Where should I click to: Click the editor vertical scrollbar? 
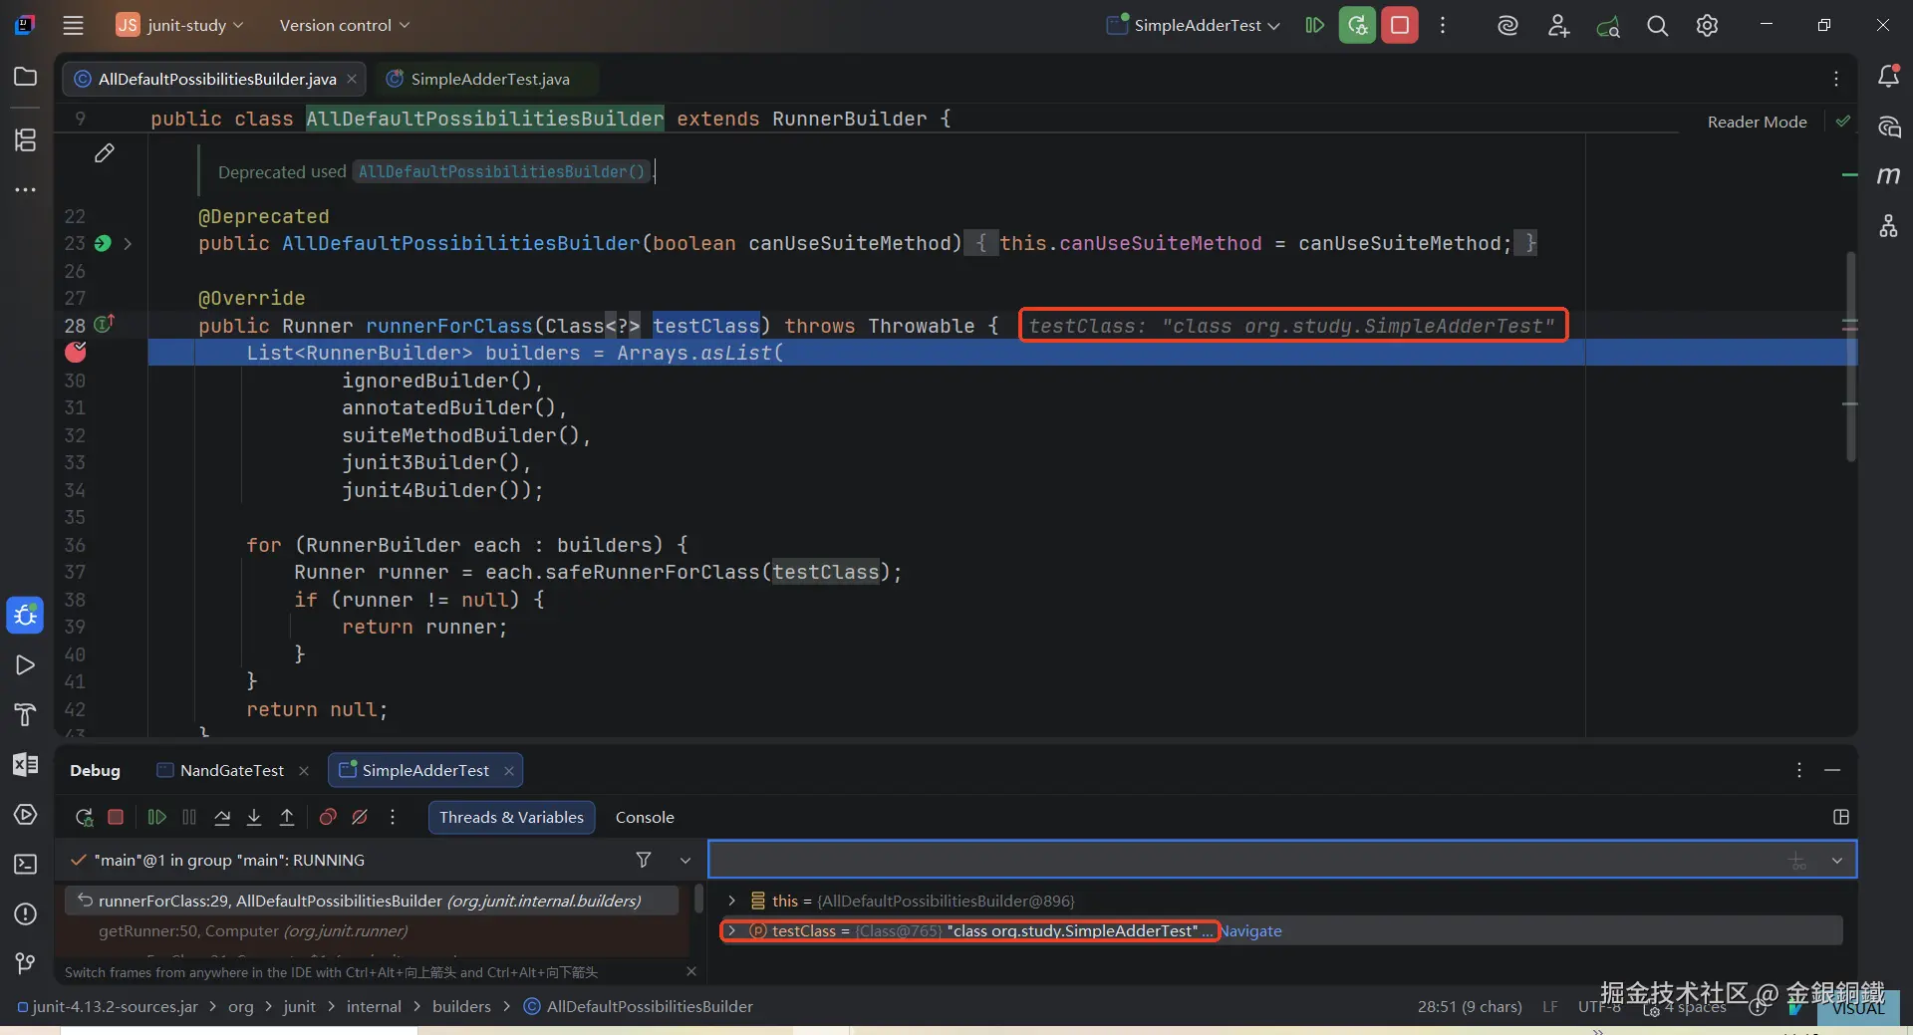tap(1850, 359)
